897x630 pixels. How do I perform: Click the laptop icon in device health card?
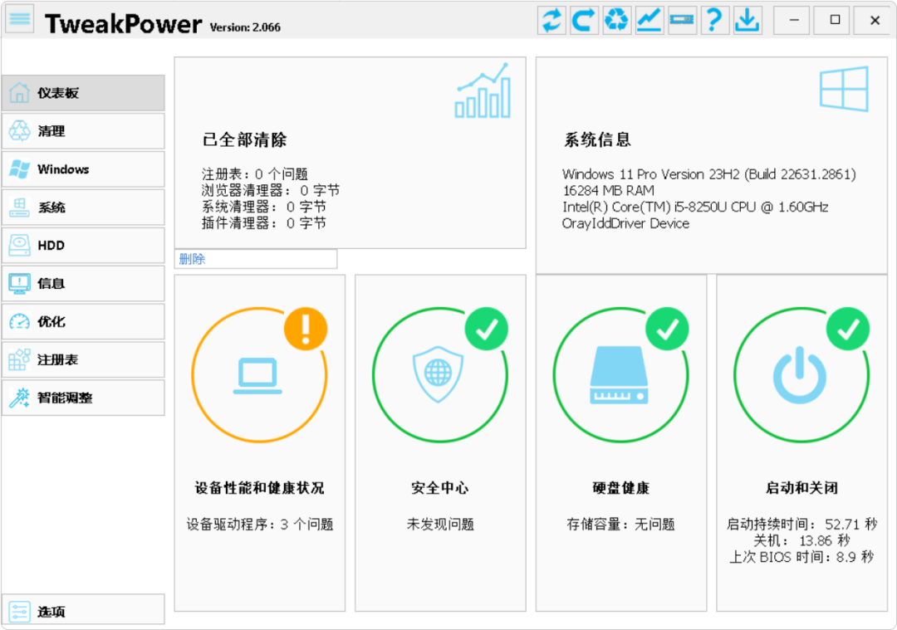257,376
